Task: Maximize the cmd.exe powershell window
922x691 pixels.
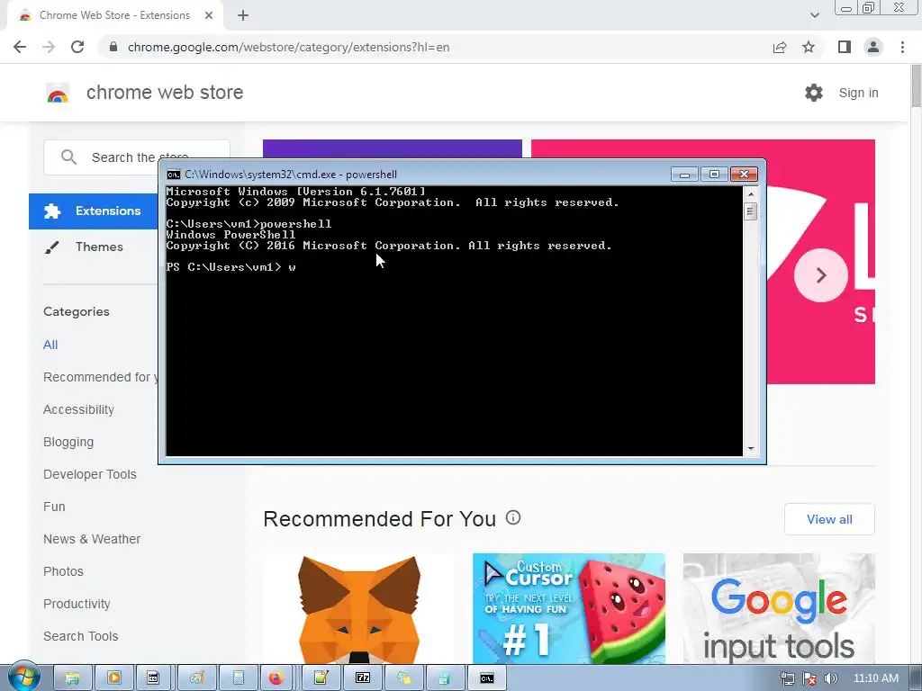Action: tap(714, 175)
